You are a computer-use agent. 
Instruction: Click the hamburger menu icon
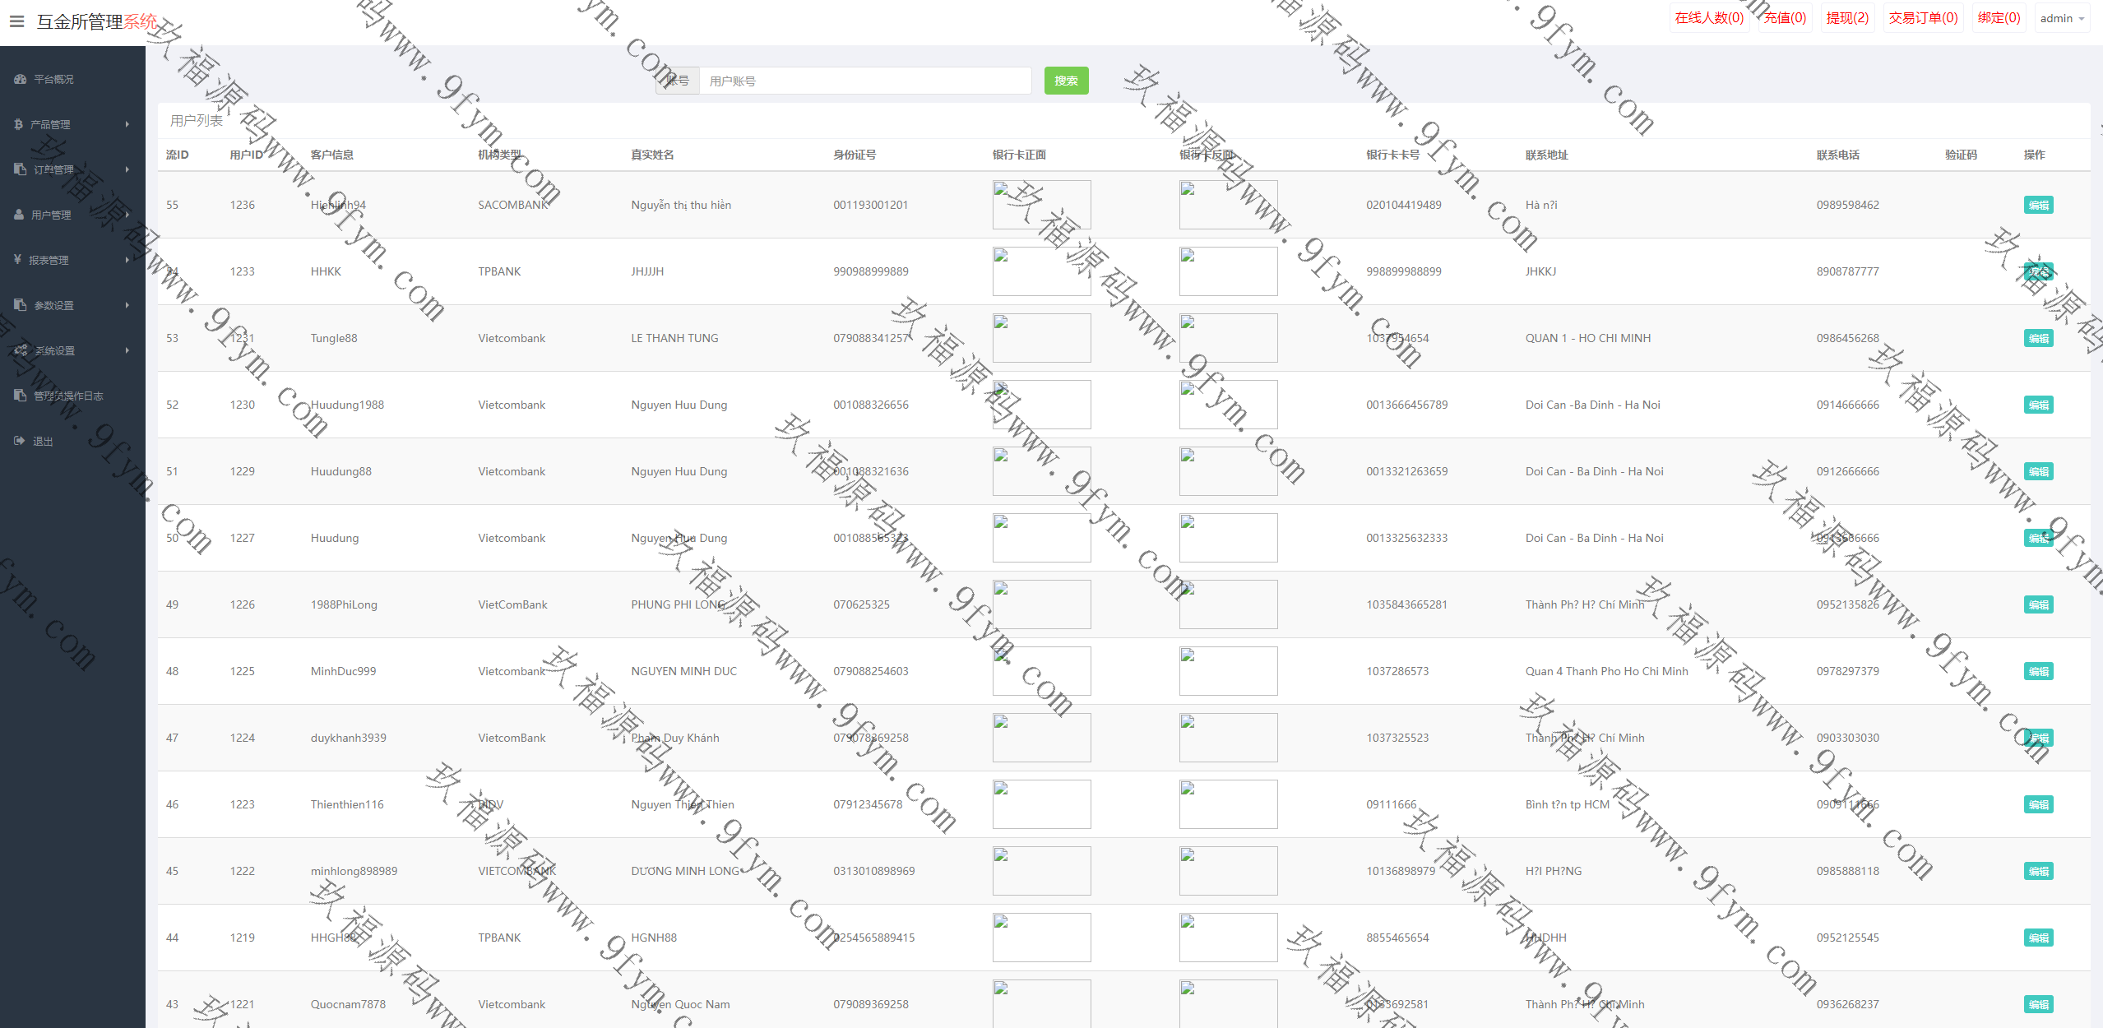[16, 21]
